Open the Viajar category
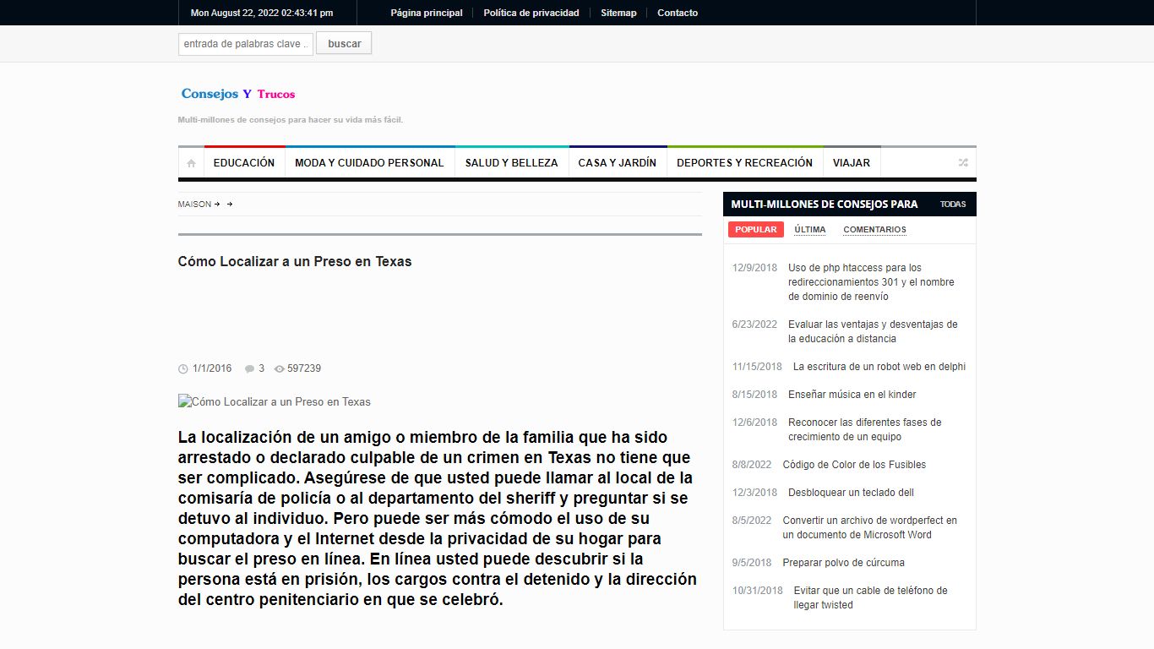The width and height of the screenshot is (1154, 649). (x=852, y=162)
